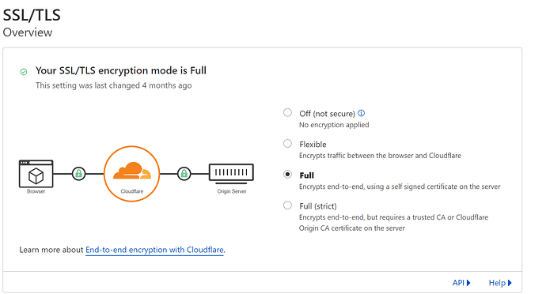The height and width of the screenshot is (294, 546).
Task: Click the Help link text
Action: (497, 283)
